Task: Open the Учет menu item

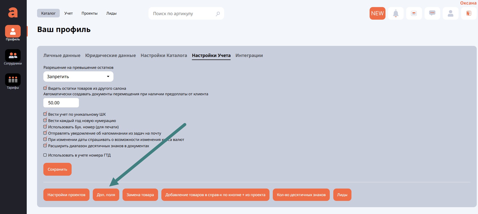Action: pyautogui.click(x=69, y=13)
